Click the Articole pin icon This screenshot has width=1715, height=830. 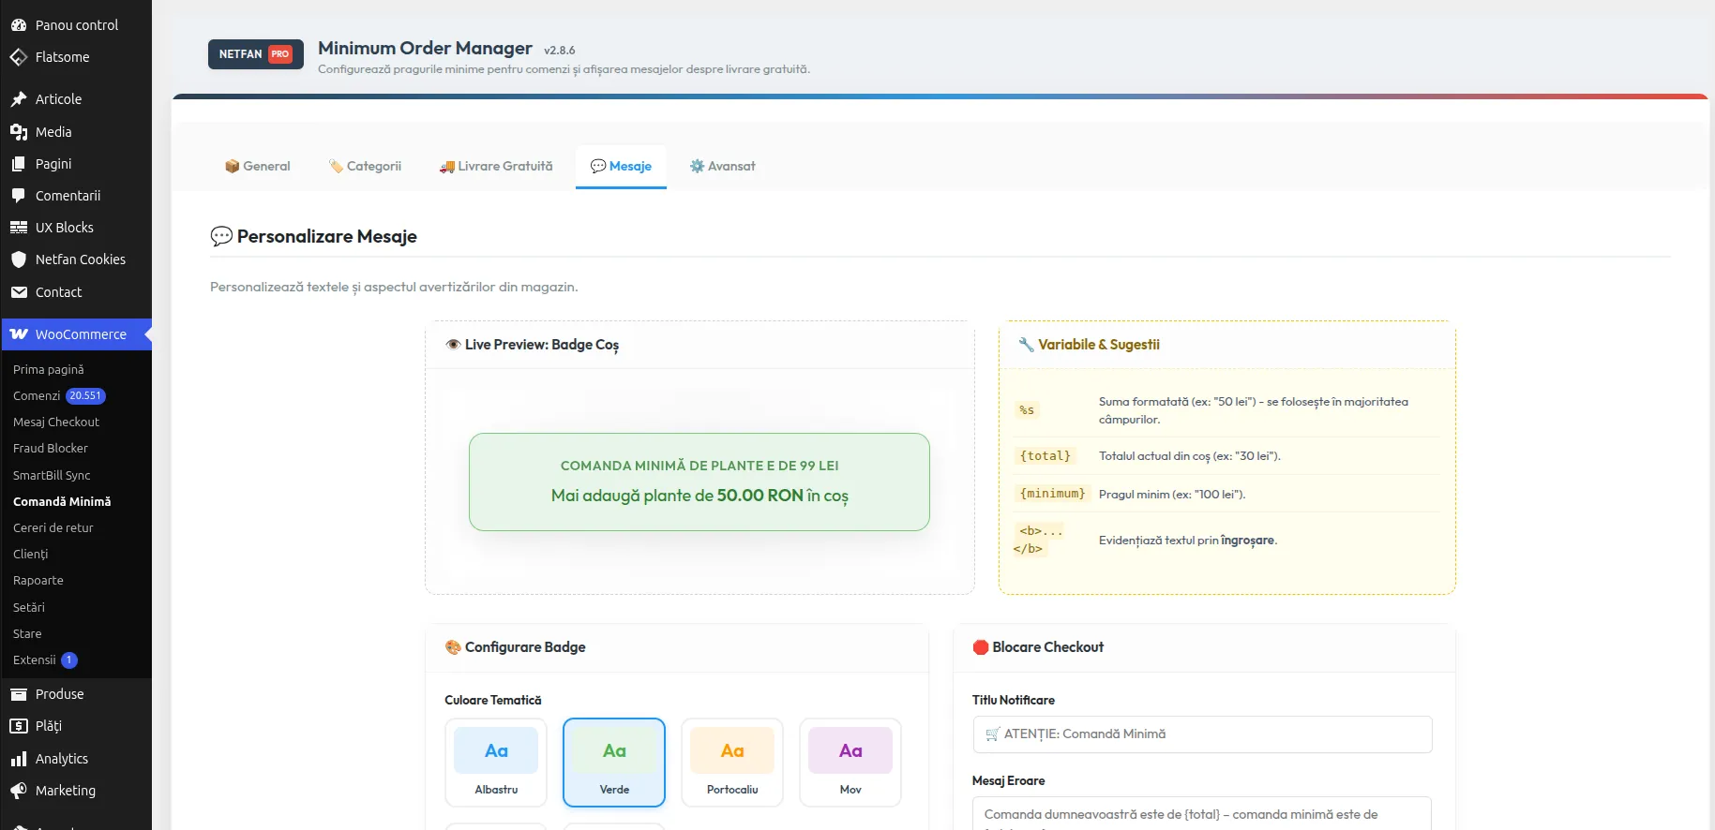[19, 99]
